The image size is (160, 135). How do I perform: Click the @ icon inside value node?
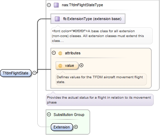(60, 66)
